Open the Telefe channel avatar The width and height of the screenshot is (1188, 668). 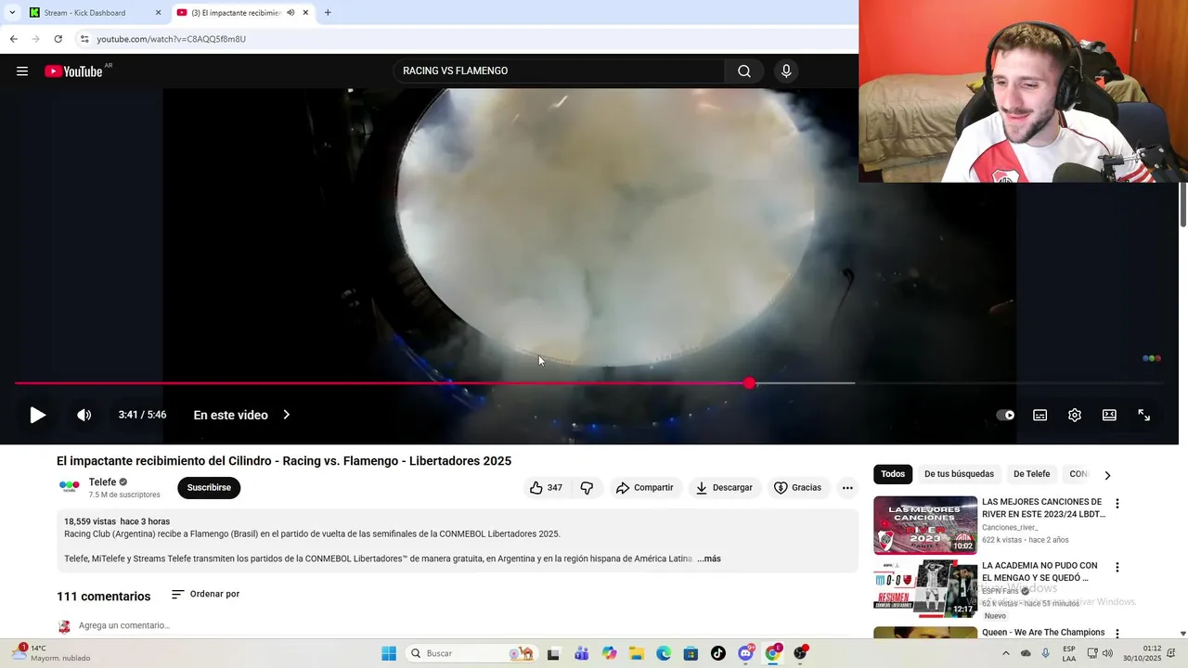(x=70, y=487)
